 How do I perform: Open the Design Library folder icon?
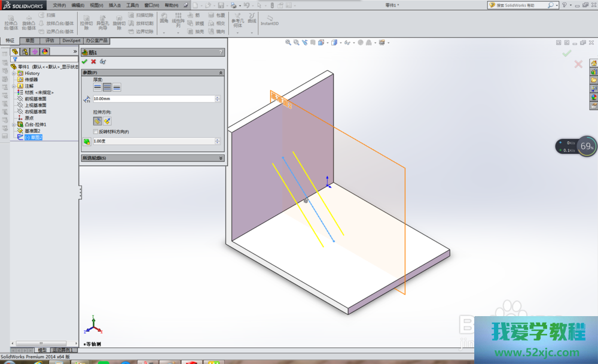pyautogui.click(x=594, y=71)
